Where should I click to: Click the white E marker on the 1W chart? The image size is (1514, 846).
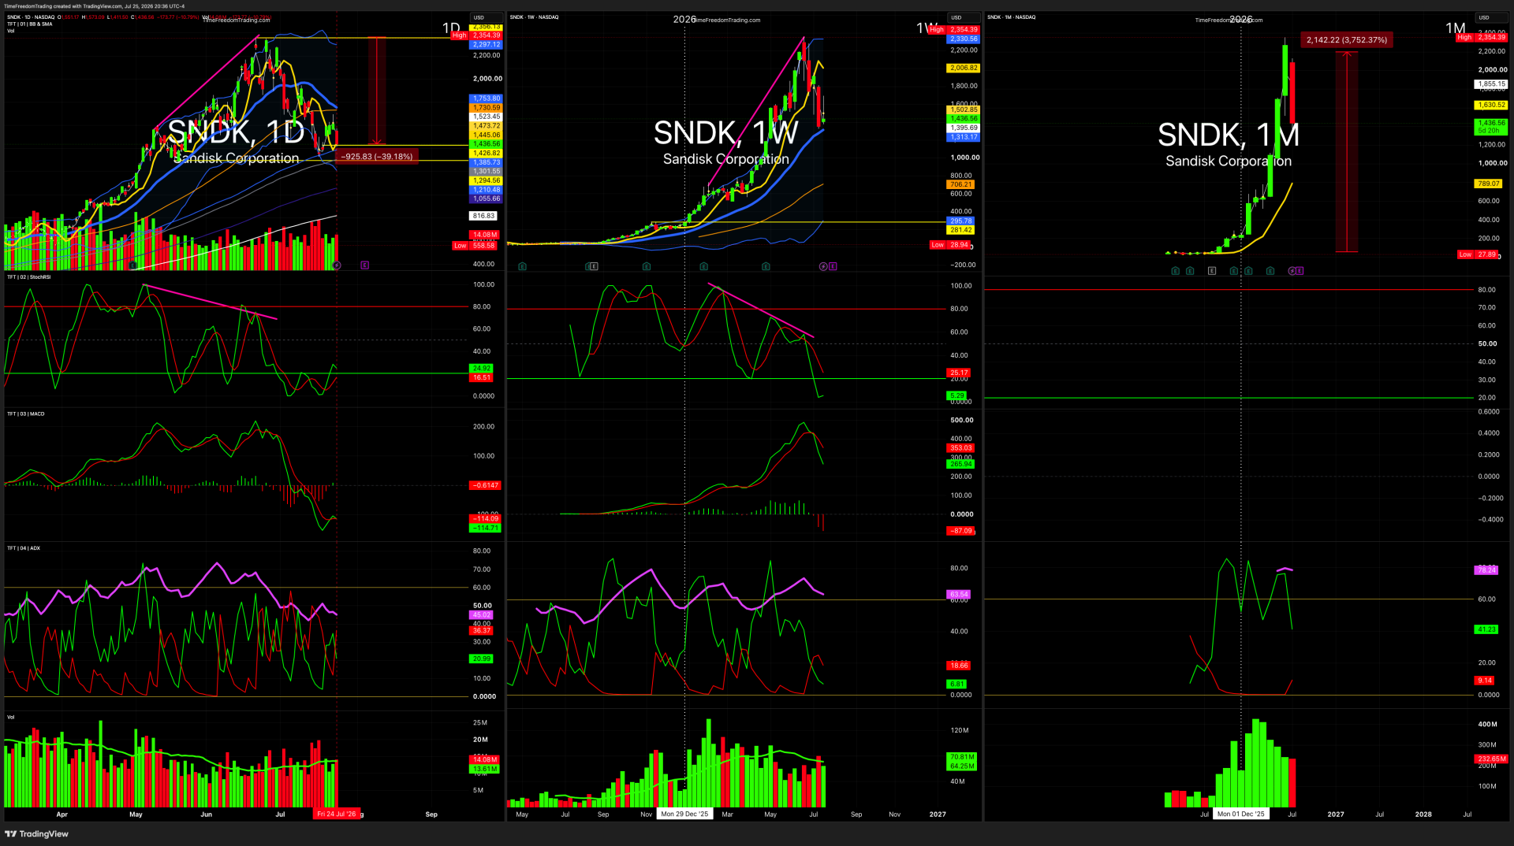pos(594,266)
